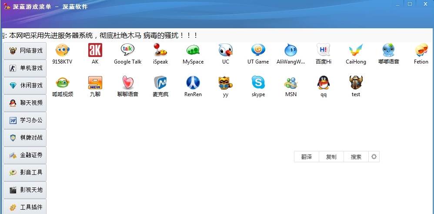Maximize the 深蓝游戏菜单 window
Image resolution: width=434 pixels, height=214 pixels.
(410, 4)
